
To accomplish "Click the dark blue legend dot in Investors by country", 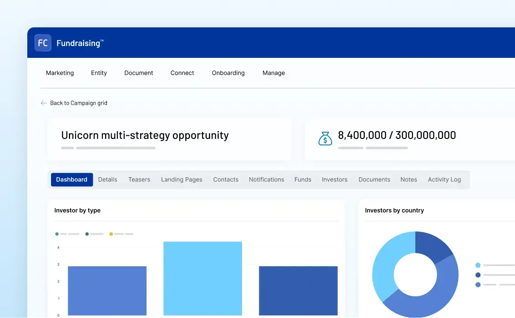I will click(x=477, y=275).
